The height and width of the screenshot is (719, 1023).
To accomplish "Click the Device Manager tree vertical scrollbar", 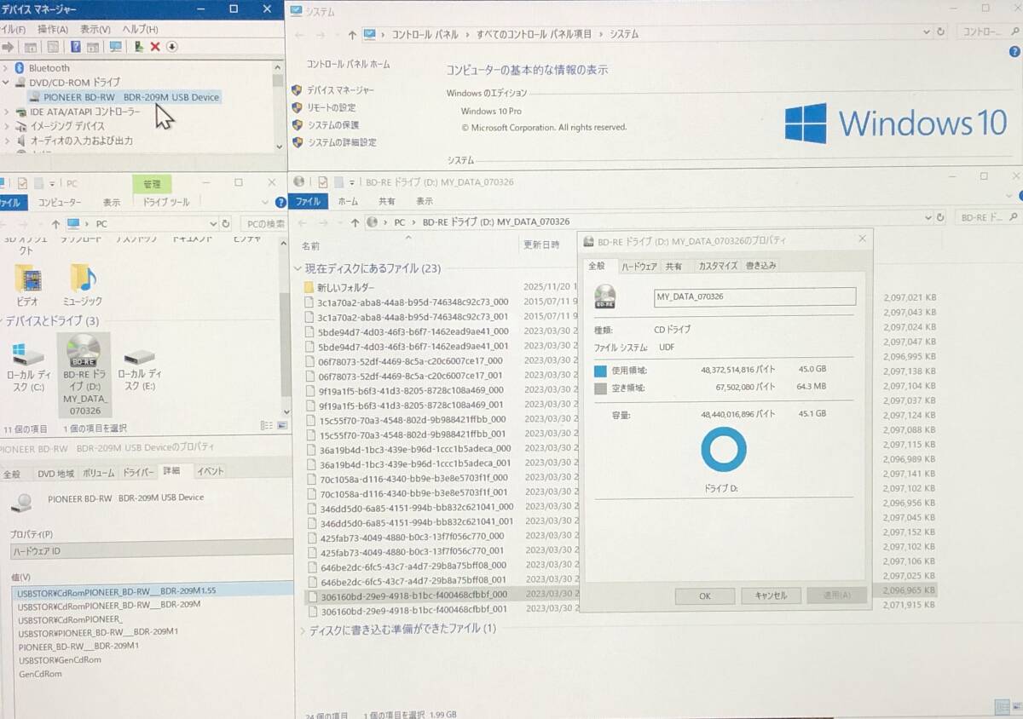I will [x=278, y=106].
